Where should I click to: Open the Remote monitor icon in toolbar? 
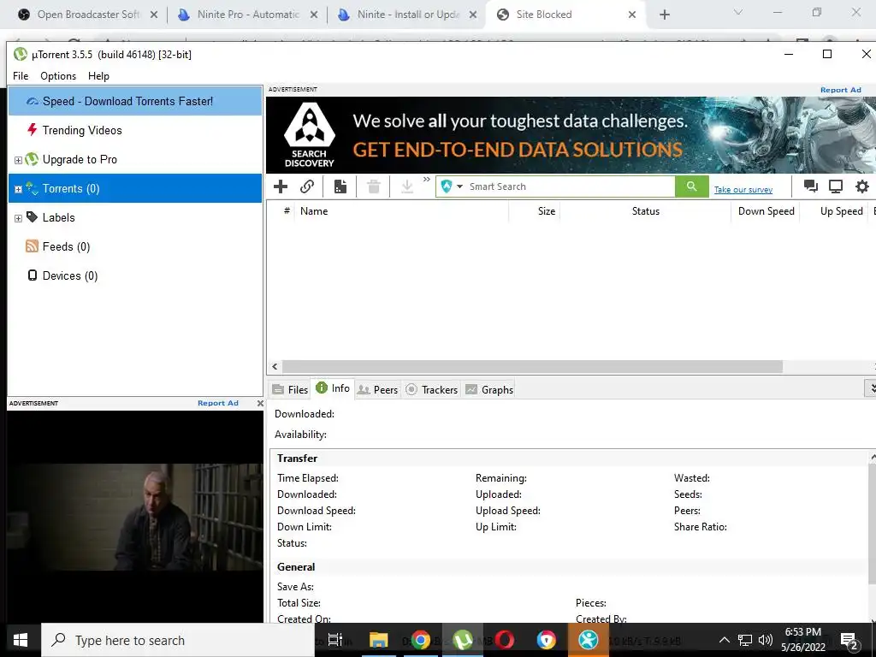click(x=836, y=186)
